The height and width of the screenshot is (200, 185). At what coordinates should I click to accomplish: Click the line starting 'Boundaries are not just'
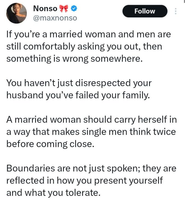point(91,168)
